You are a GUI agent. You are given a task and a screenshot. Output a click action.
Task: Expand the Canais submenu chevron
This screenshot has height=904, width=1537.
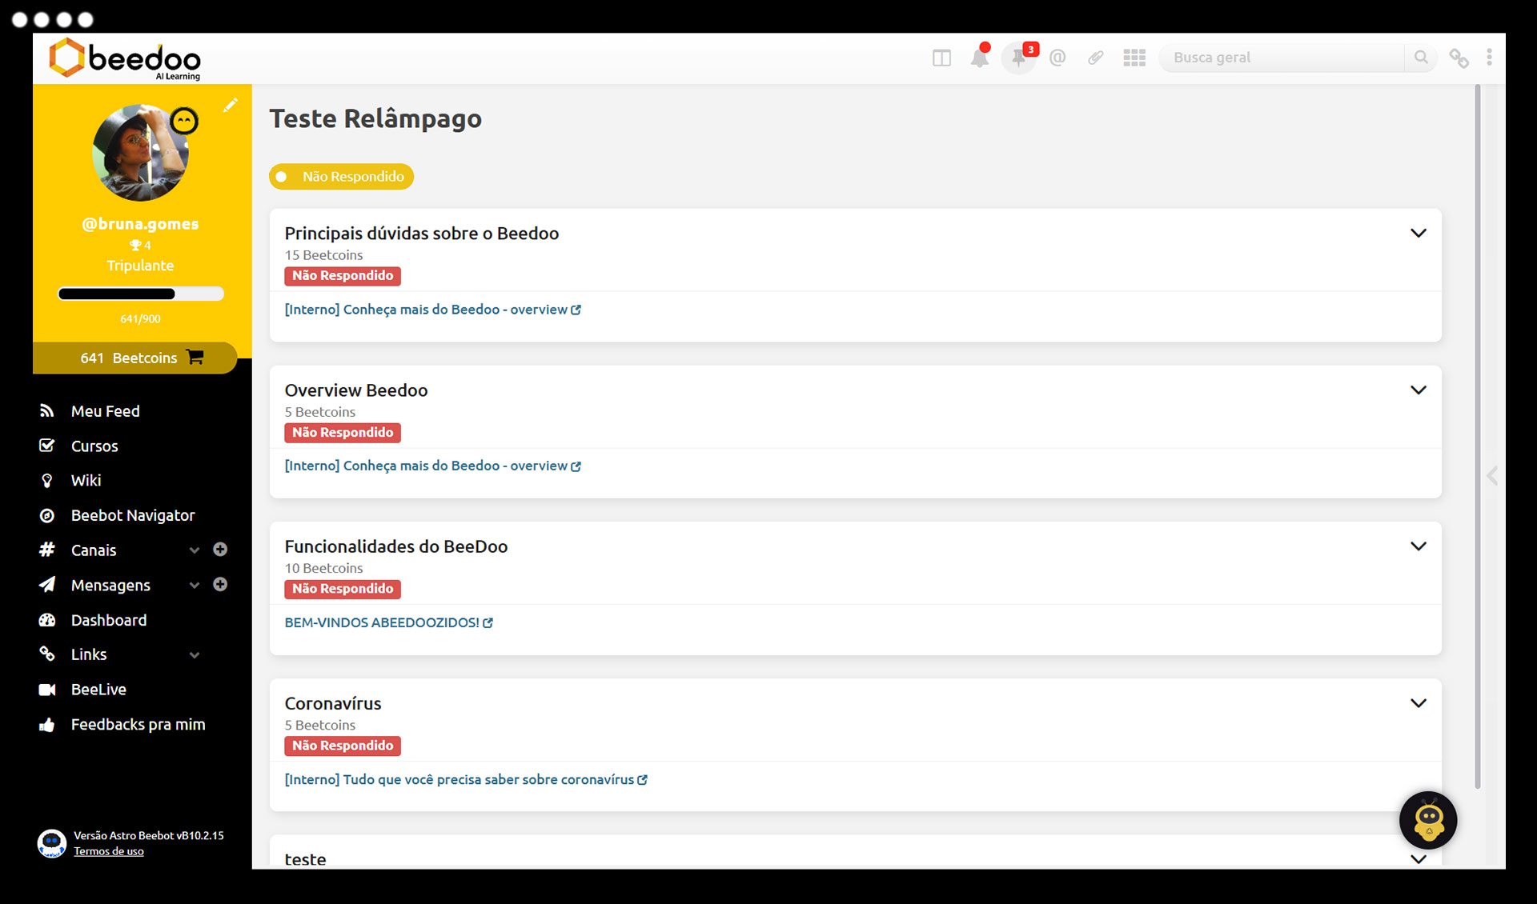[x=195, y=550]
